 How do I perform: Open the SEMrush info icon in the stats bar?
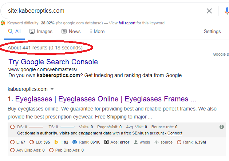coord(222,127)
